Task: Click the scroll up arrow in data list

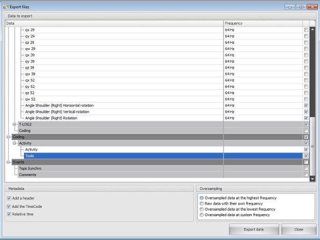Action: (x=312, y=29)
